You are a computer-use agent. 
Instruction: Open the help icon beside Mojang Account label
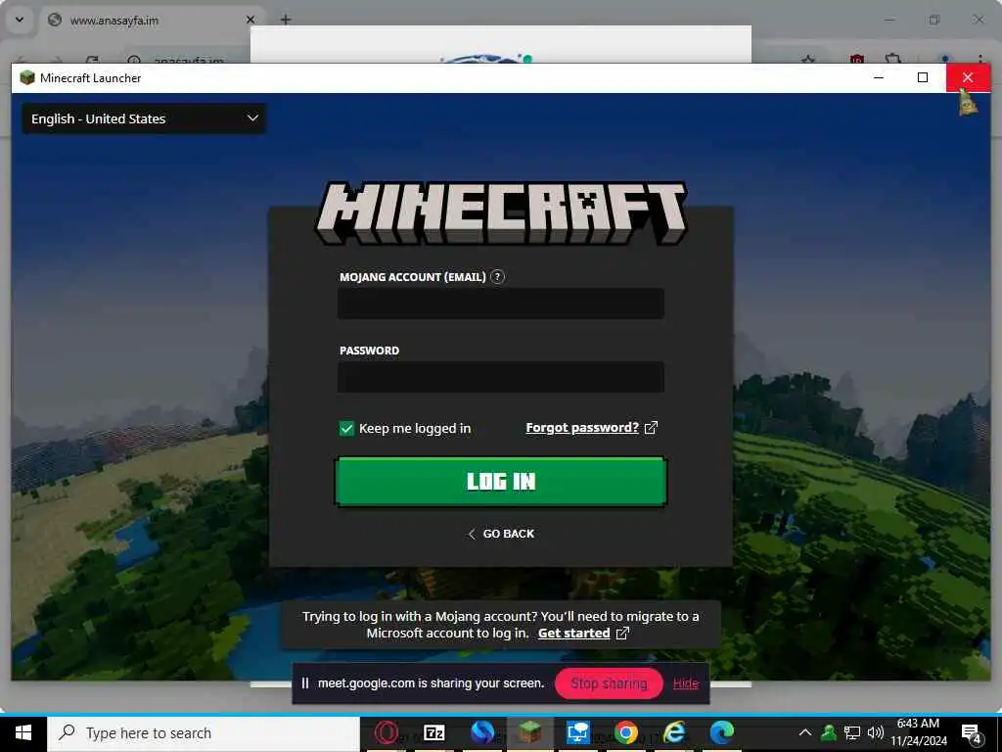[497, 277]
